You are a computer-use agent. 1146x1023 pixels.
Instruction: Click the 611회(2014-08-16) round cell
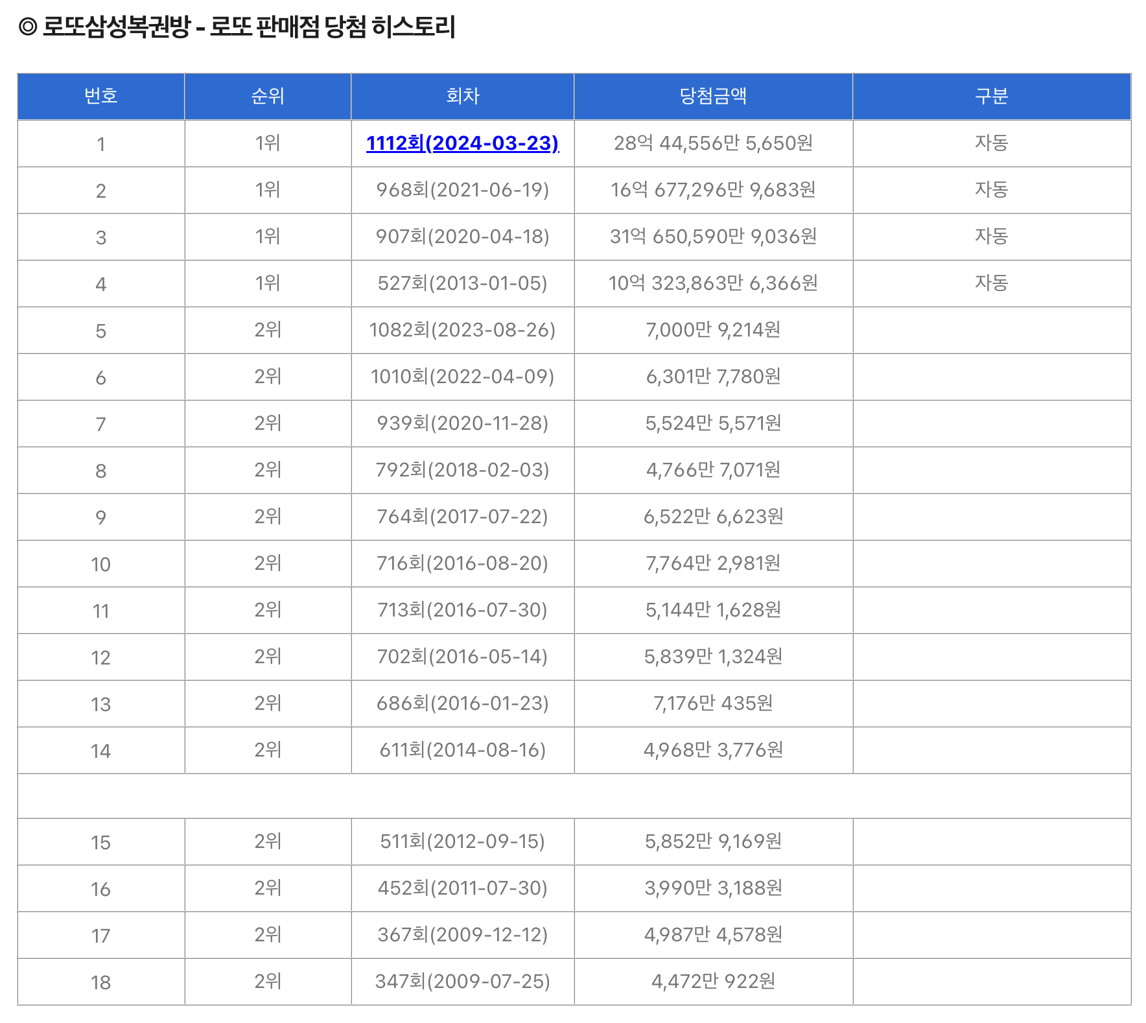462,750
